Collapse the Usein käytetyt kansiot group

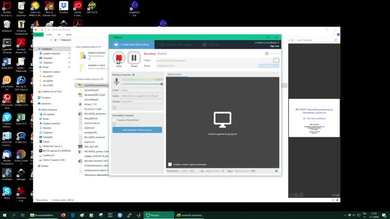point(74,47)
